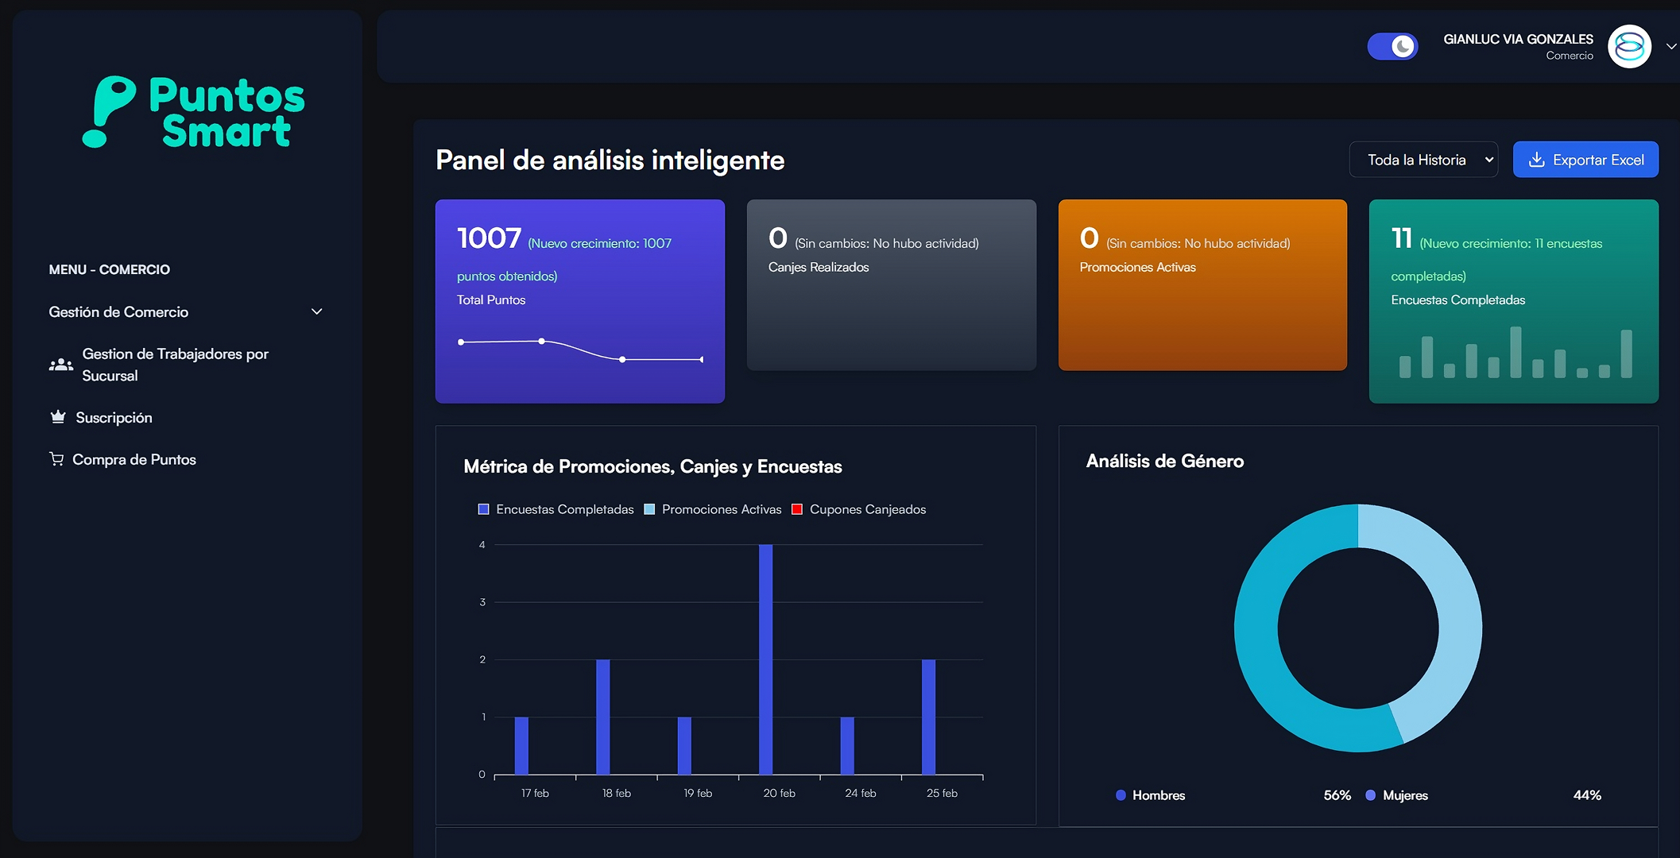Click the moon icon in the theme switch

click(x=1402, y=46)
